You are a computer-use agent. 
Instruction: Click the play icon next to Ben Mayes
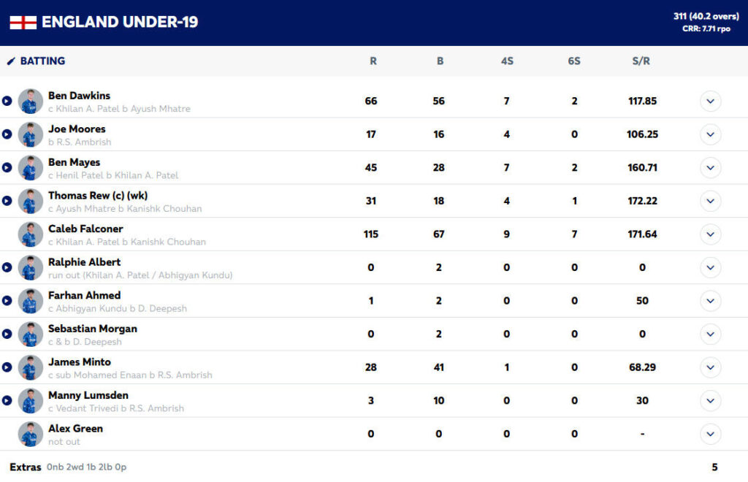pos(7,168)
